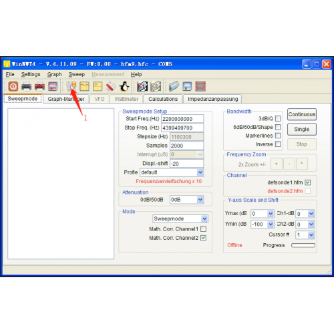This screenshot has width=334, height=334.
Task: Click the blue floppy disk save icon
Action: [187, 86]
